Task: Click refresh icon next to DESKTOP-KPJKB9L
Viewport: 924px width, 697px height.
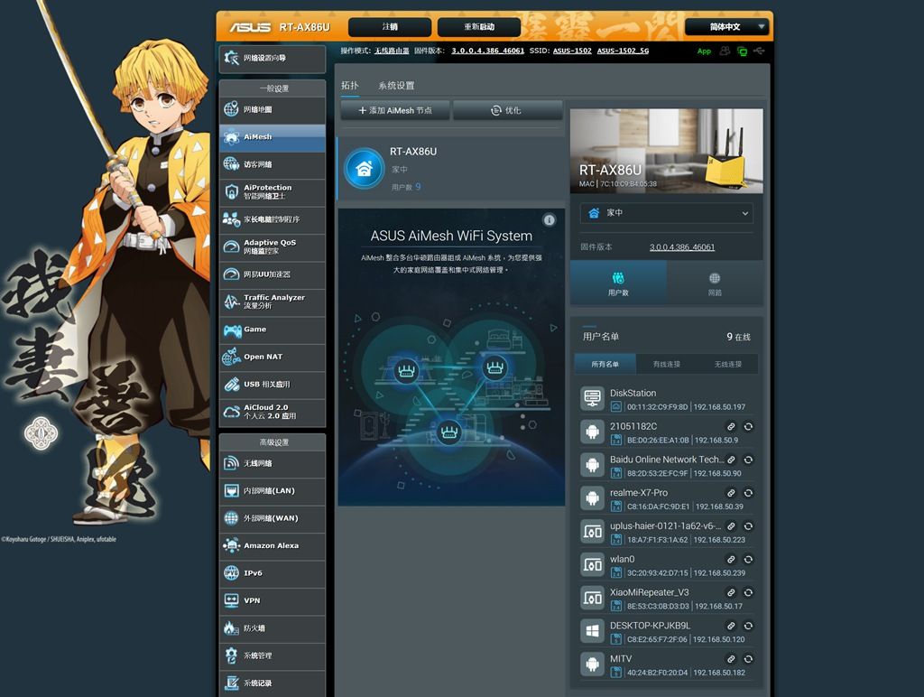Action: (x=749, y=626)
